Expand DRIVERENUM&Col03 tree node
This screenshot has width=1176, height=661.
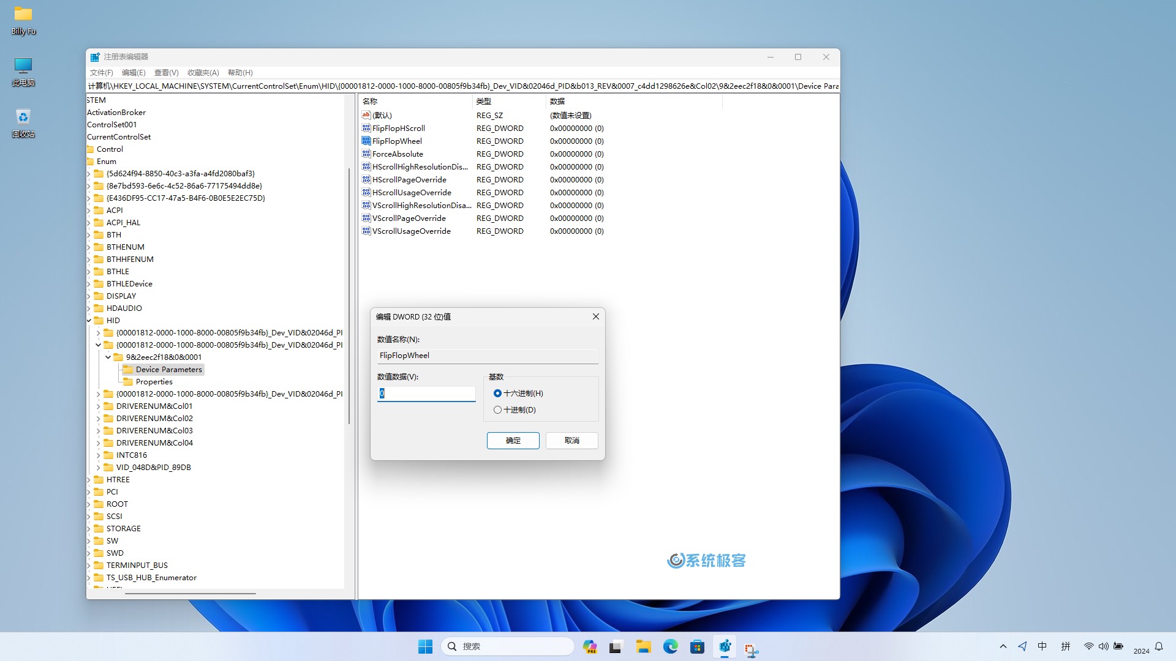click(x=98, y=431)
